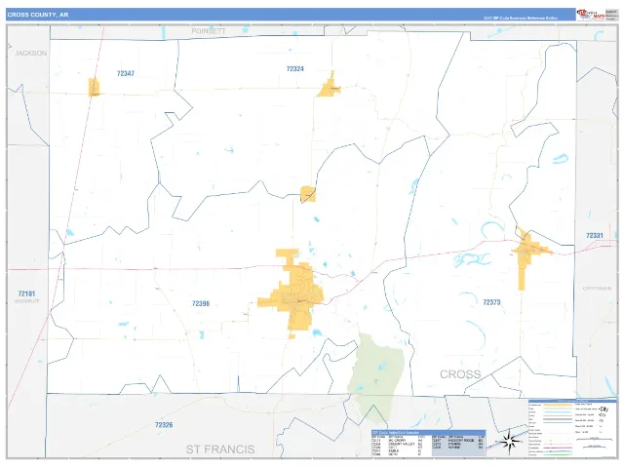Click the gray swatch in the map legend
Viewport: 624px width, 468px height.
point(558,419)
